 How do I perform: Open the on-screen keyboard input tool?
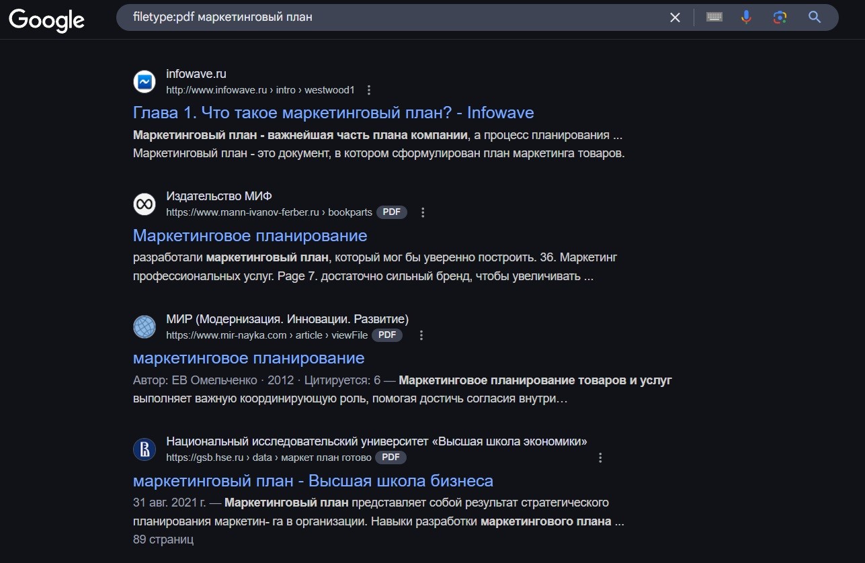(x=714, y=17)
